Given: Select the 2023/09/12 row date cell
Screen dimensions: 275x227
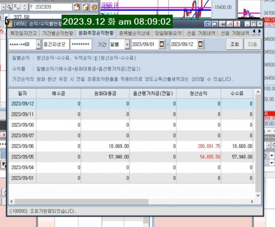Looking at the screenshot, I should [22, 104].
